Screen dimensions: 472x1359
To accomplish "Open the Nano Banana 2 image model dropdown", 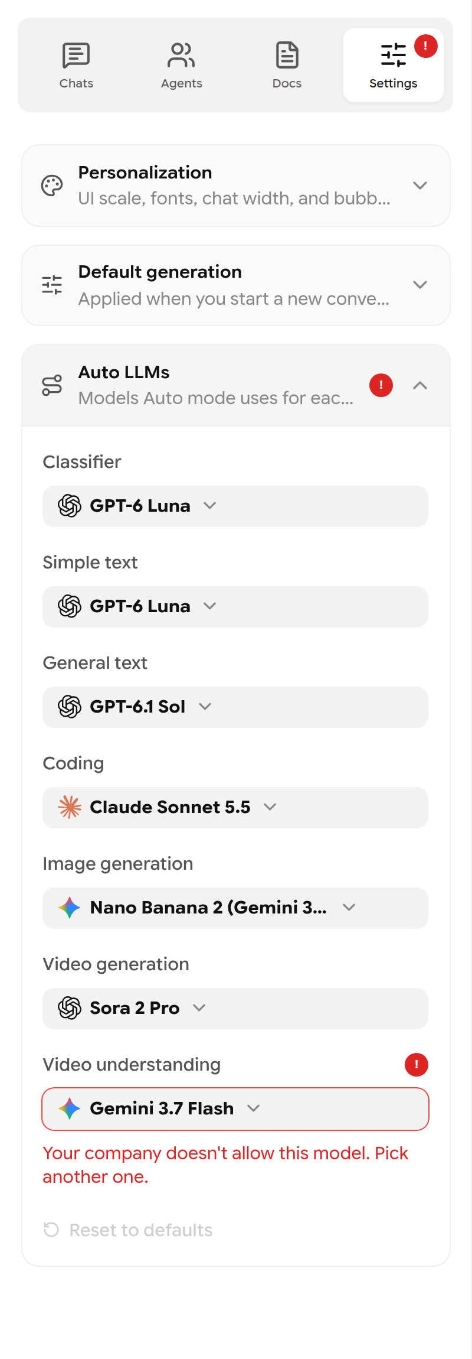I will coord(235,908).
